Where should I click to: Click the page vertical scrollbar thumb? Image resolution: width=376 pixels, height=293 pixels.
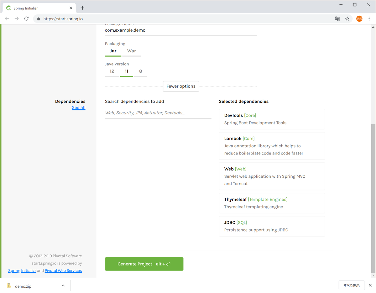coord(373,198)
